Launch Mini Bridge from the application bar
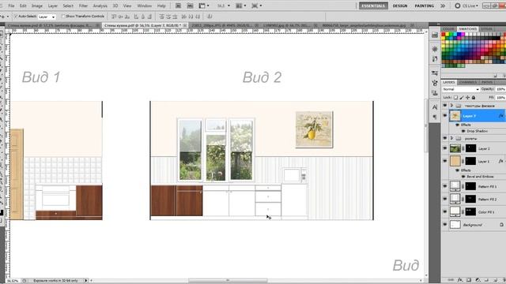 coord(190,6)
